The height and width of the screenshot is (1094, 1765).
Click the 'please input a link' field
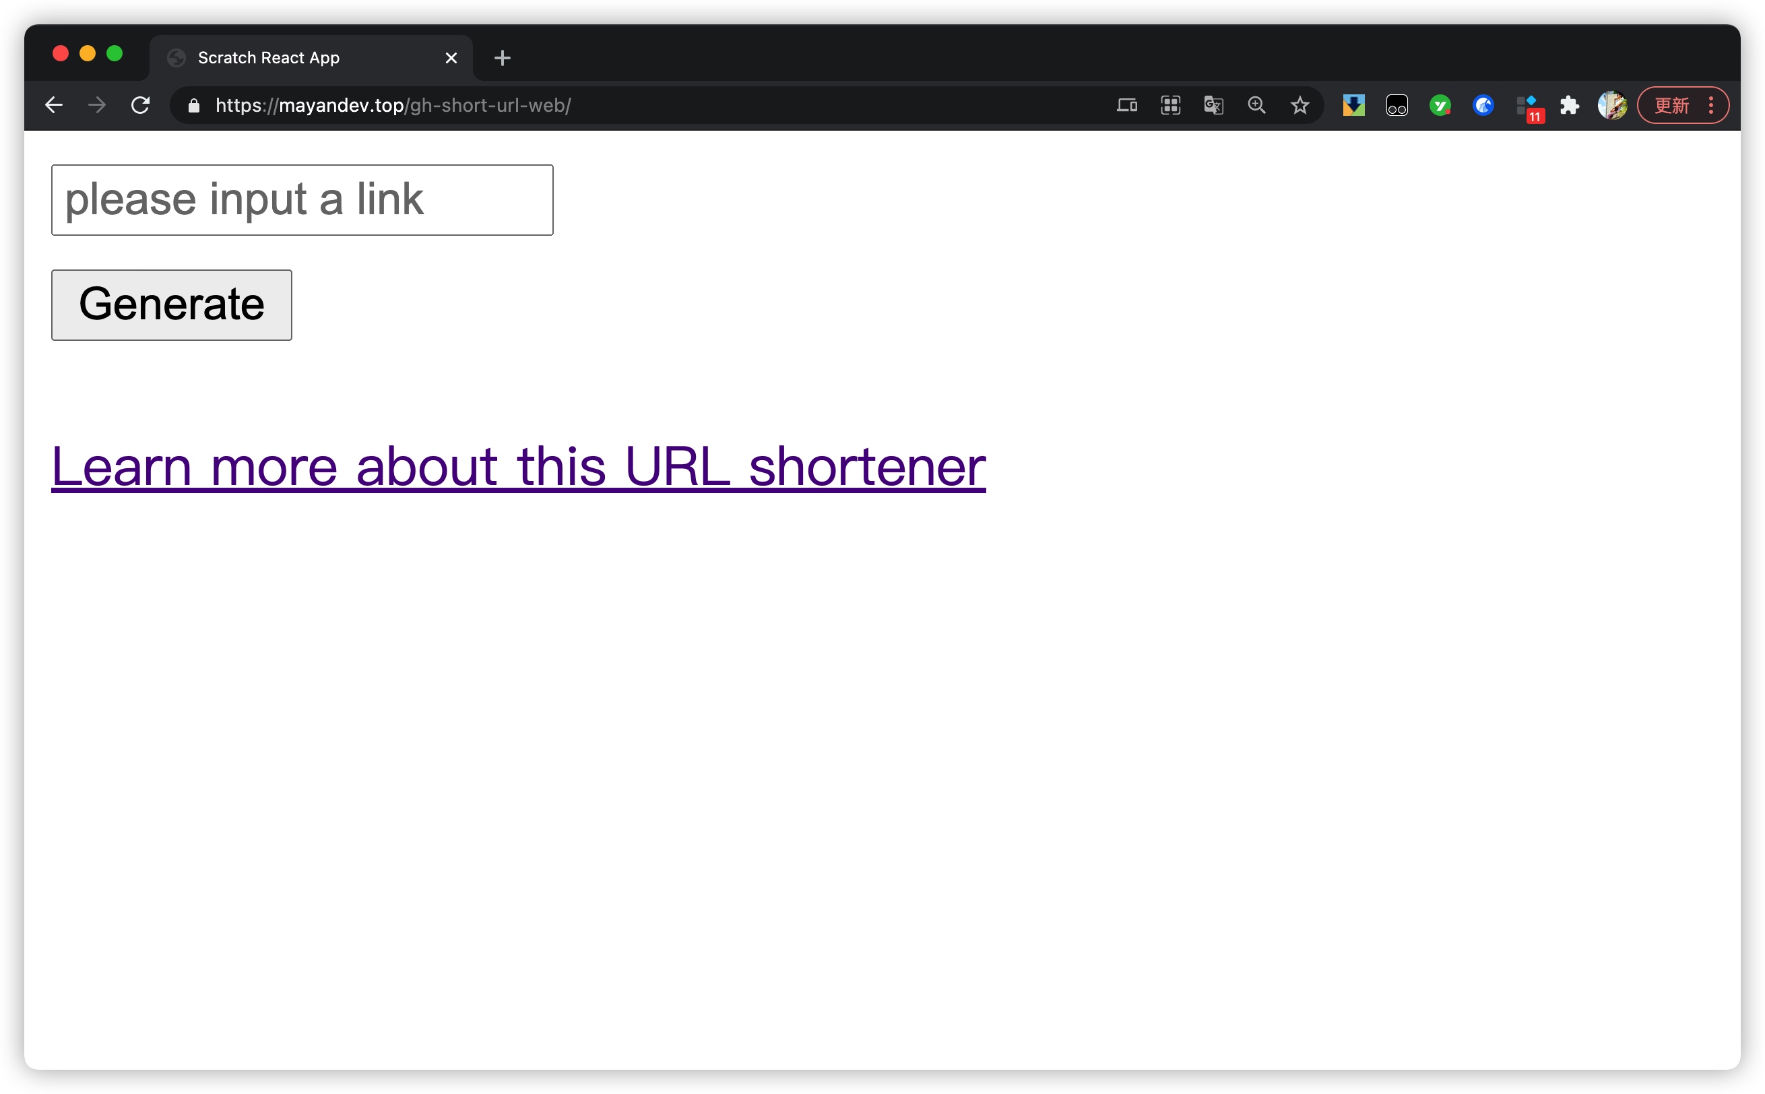pyautogui.click(x=302, y=199)
